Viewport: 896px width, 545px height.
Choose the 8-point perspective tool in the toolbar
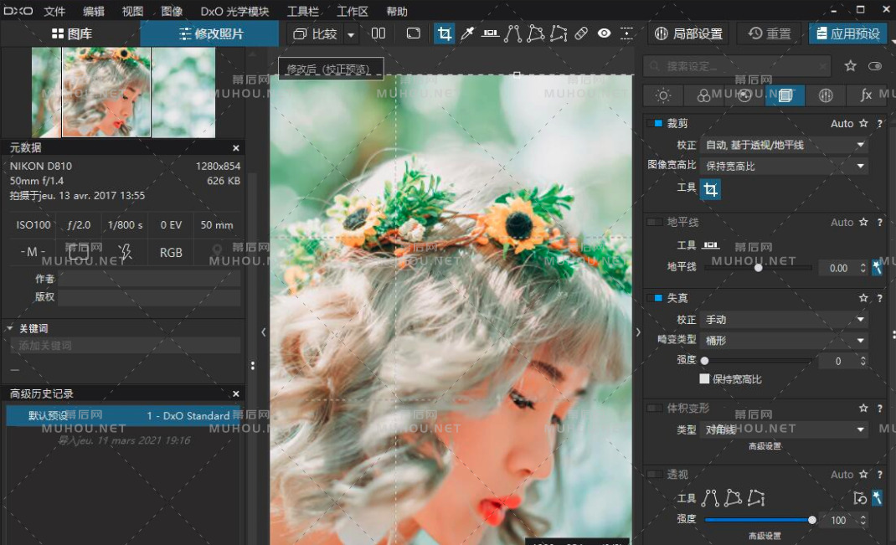point(559,33)
